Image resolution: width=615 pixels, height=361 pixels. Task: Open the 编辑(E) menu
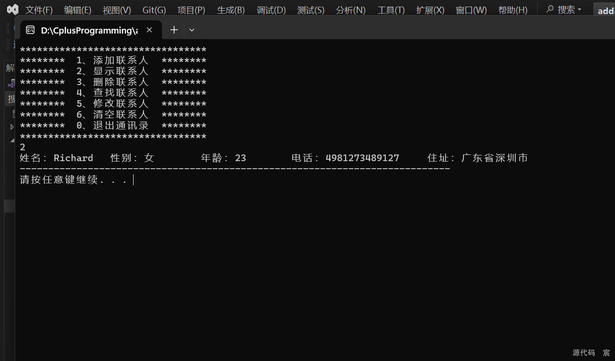click(x=78, y=10)
